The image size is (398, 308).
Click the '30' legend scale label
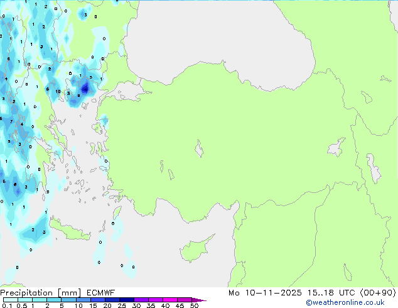[x=137, y=305]
